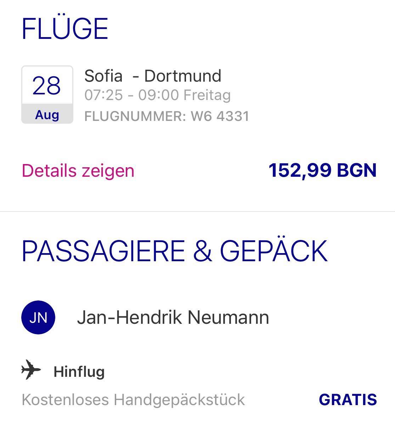Click the Aug month label

tap(47, 115)
